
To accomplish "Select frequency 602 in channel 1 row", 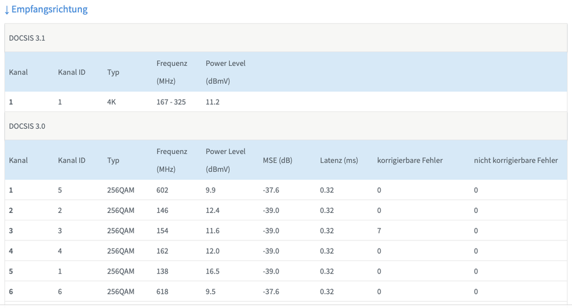I will tap(162, 190).
